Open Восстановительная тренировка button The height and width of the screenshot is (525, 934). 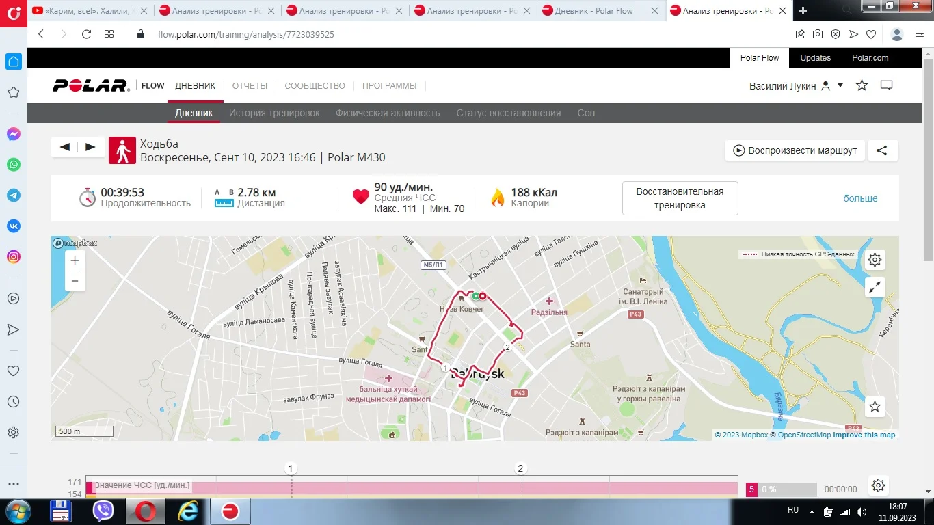pyautogui.click(x=680, y=198)
